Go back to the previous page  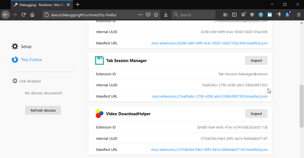pyautogui.click(x=6, y=15)
